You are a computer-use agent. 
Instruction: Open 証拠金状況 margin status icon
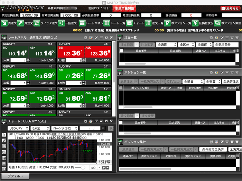[195, 23]
